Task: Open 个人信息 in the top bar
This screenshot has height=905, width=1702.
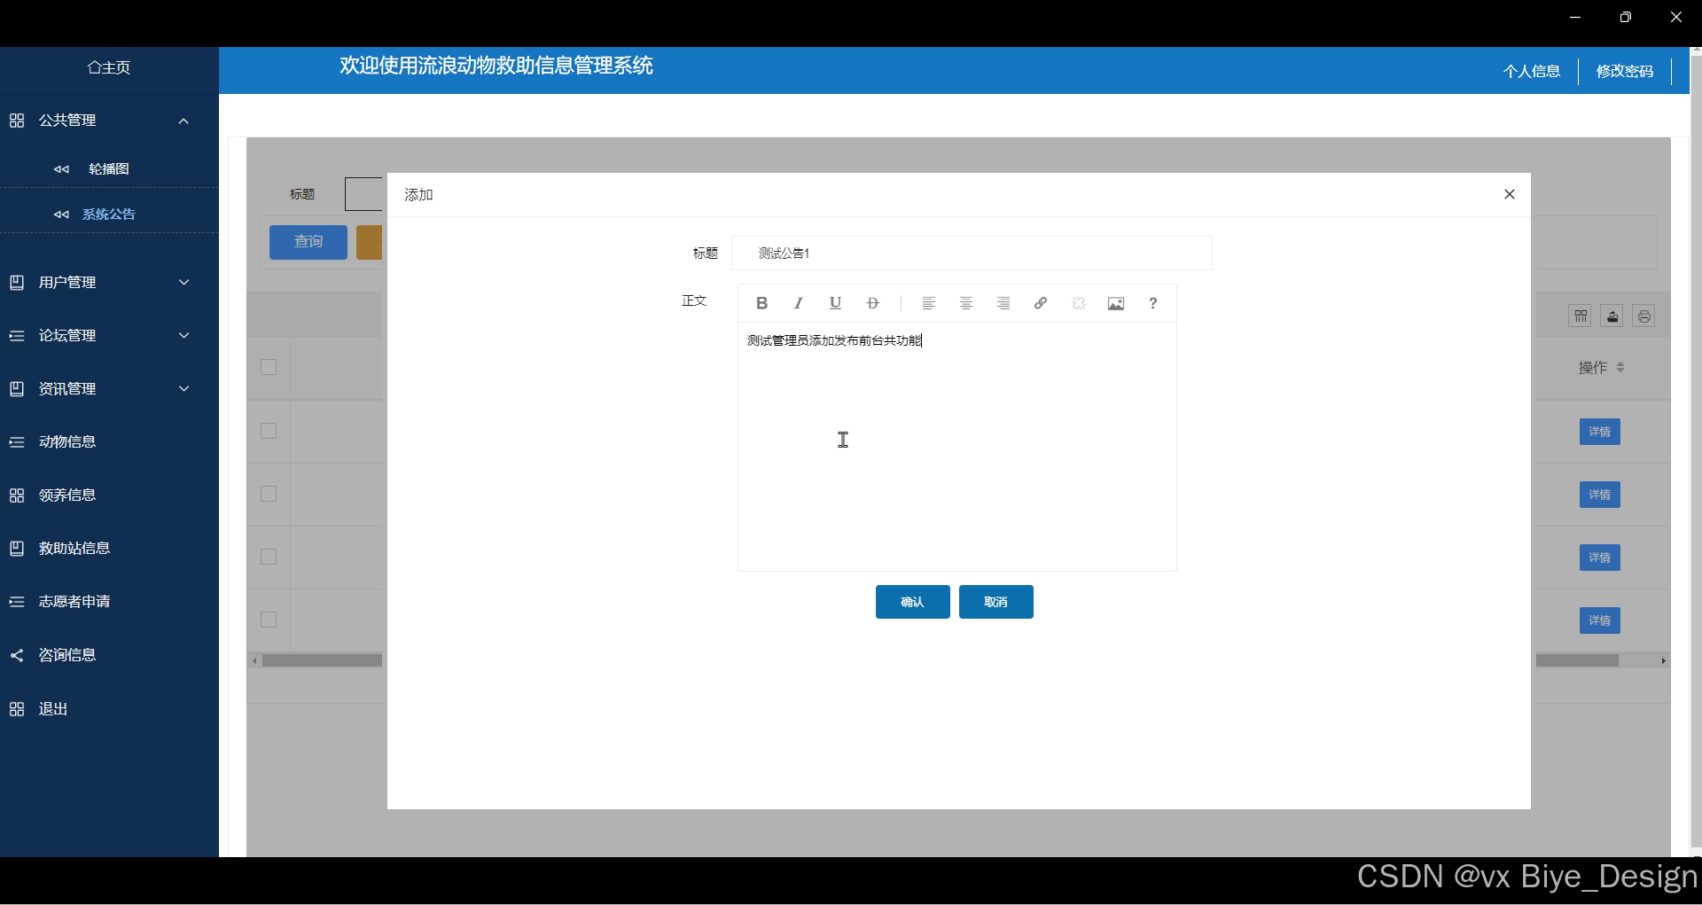Action: tap(1532, 71)
